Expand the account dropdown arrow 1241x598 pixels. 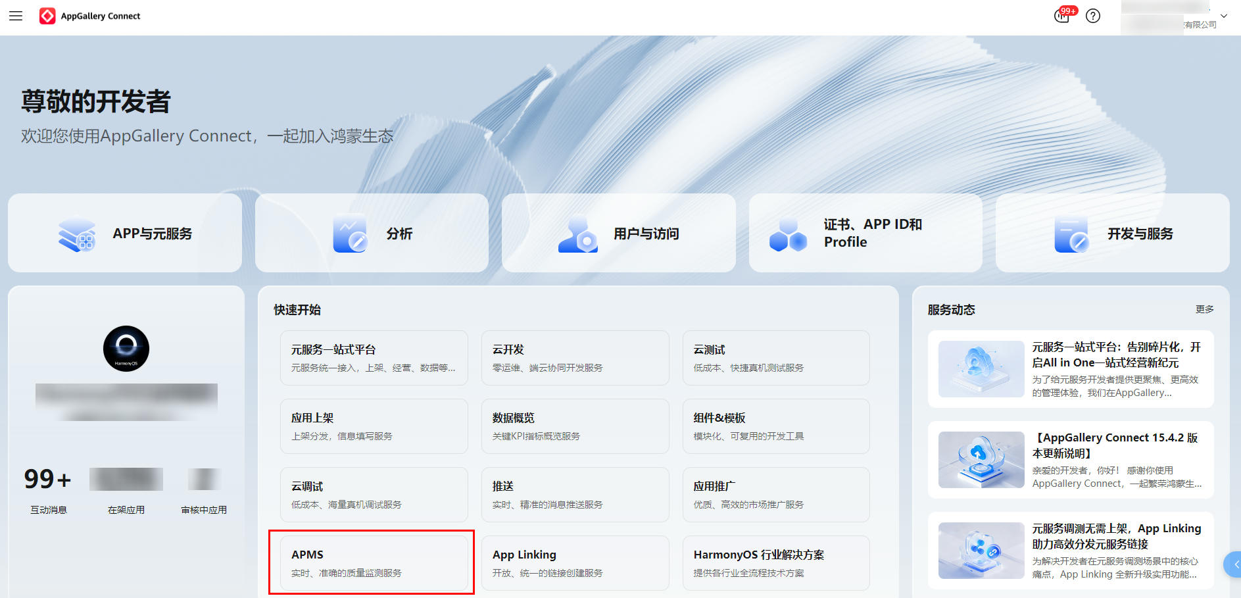[x=1224, y=16]
